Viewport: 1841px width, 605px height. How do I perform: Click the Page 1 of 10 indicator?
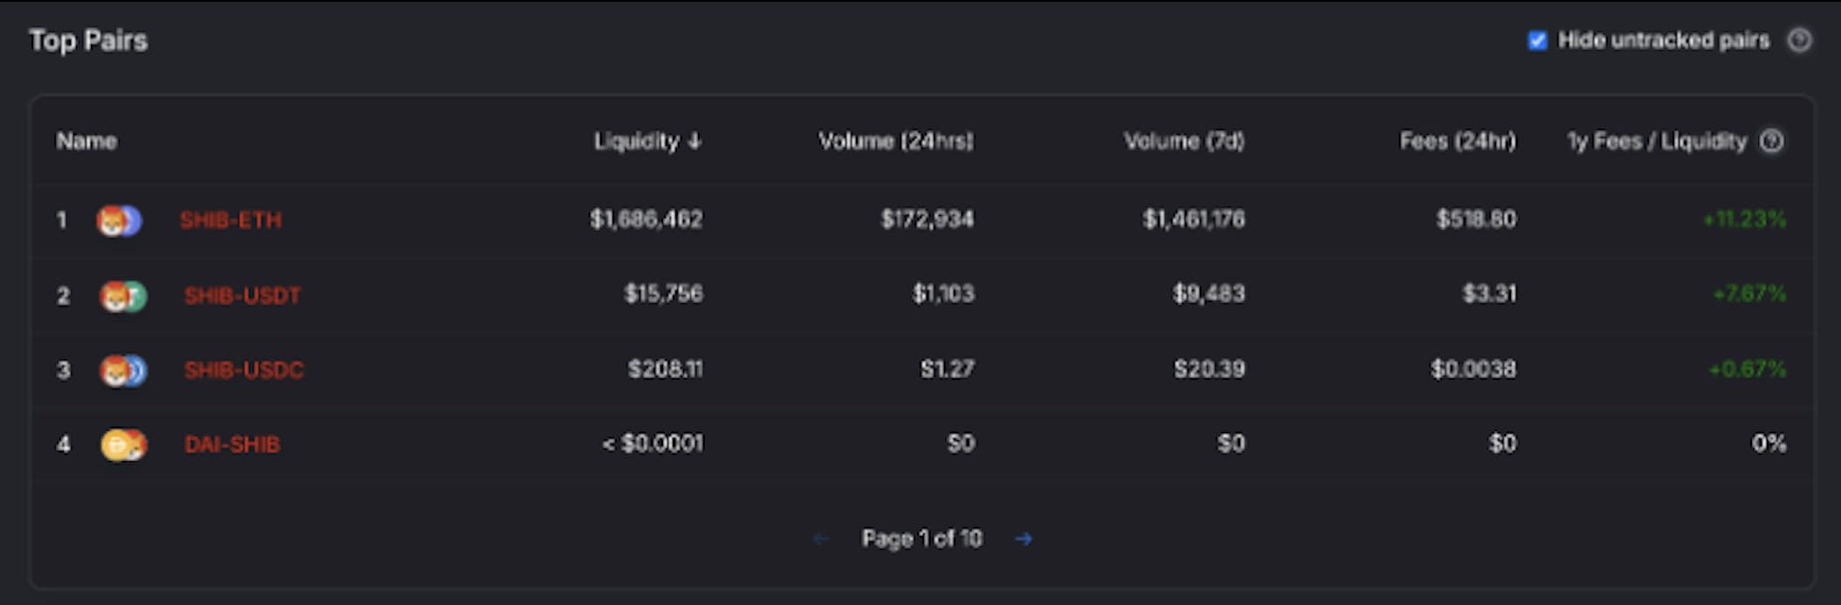tap(921, 540)
